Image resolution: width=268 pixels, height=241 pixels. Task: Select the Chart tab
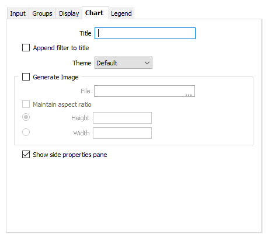(95, 13)
